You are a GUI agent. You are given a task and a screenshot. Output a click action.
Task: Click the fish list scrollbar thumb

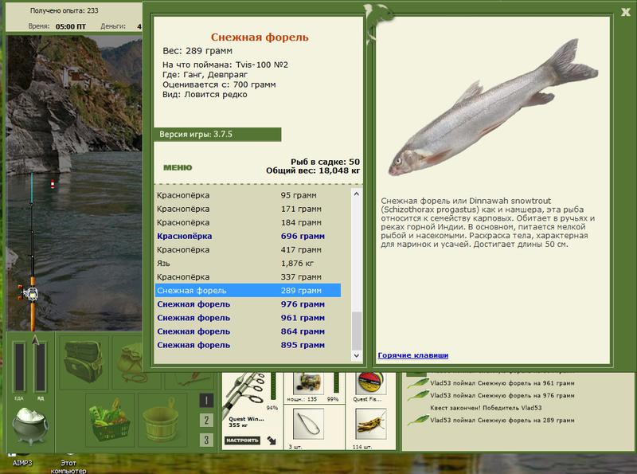click(356, 331)
